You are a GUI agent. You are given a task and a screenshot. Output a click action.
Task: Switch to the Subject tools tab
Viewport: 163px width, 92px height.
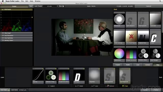coord(118,65)
